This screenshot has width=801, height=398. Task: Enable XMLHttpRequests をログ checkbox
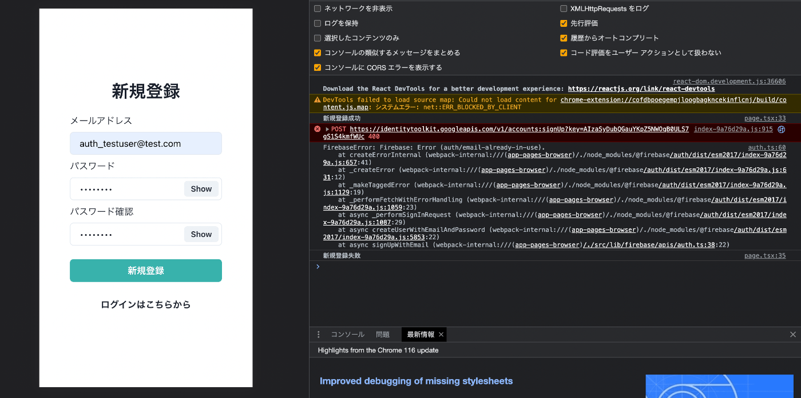tap(564, 9)
